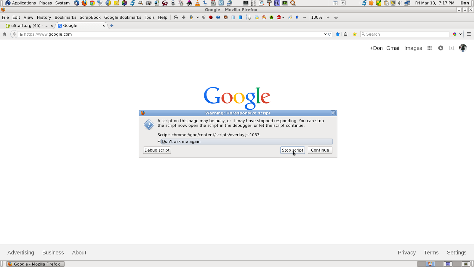Screen dimensions: 474x267
Task: Open the colorful extension dropdown arrow
Action: 460,34
